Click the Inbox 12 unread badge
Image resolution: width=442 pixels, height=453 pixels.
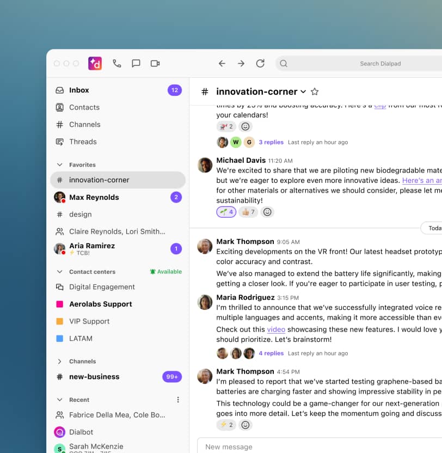tap(175, 90)
